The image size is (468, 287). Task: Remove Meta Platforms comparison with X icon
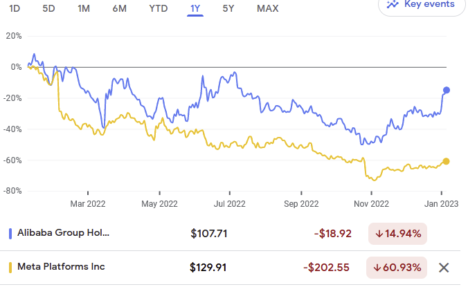pyautogui.click(x=444, y=267)
